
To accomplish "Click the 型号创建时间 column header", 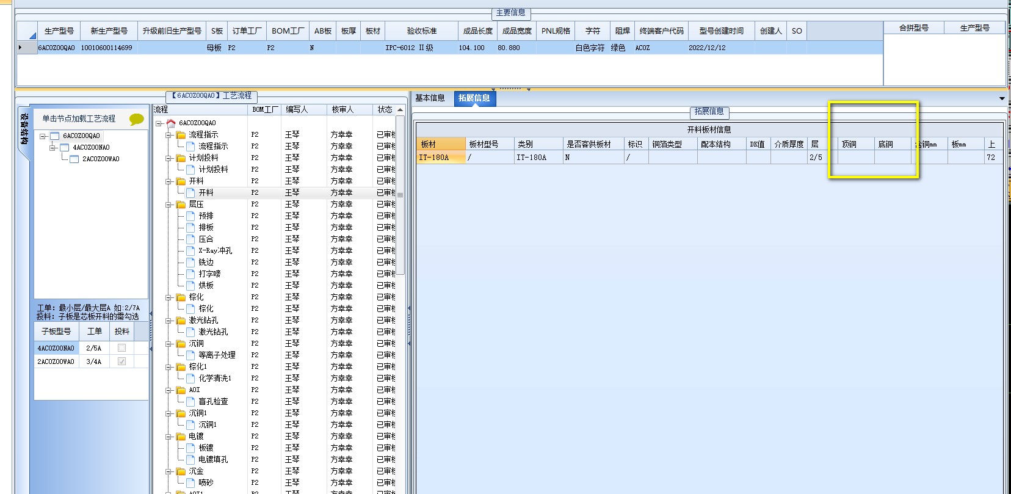I will [x=721, y=31].
